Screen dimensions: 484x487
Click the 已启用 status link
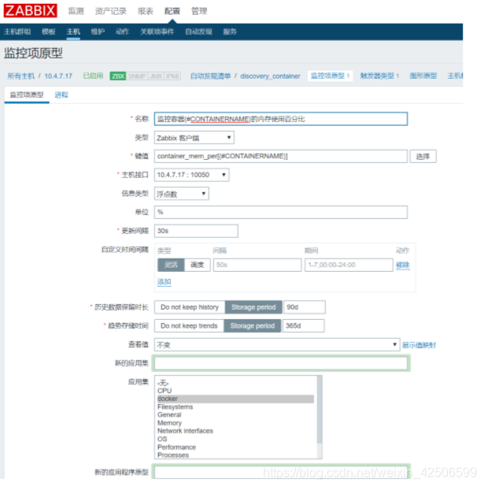pos(93,76)
